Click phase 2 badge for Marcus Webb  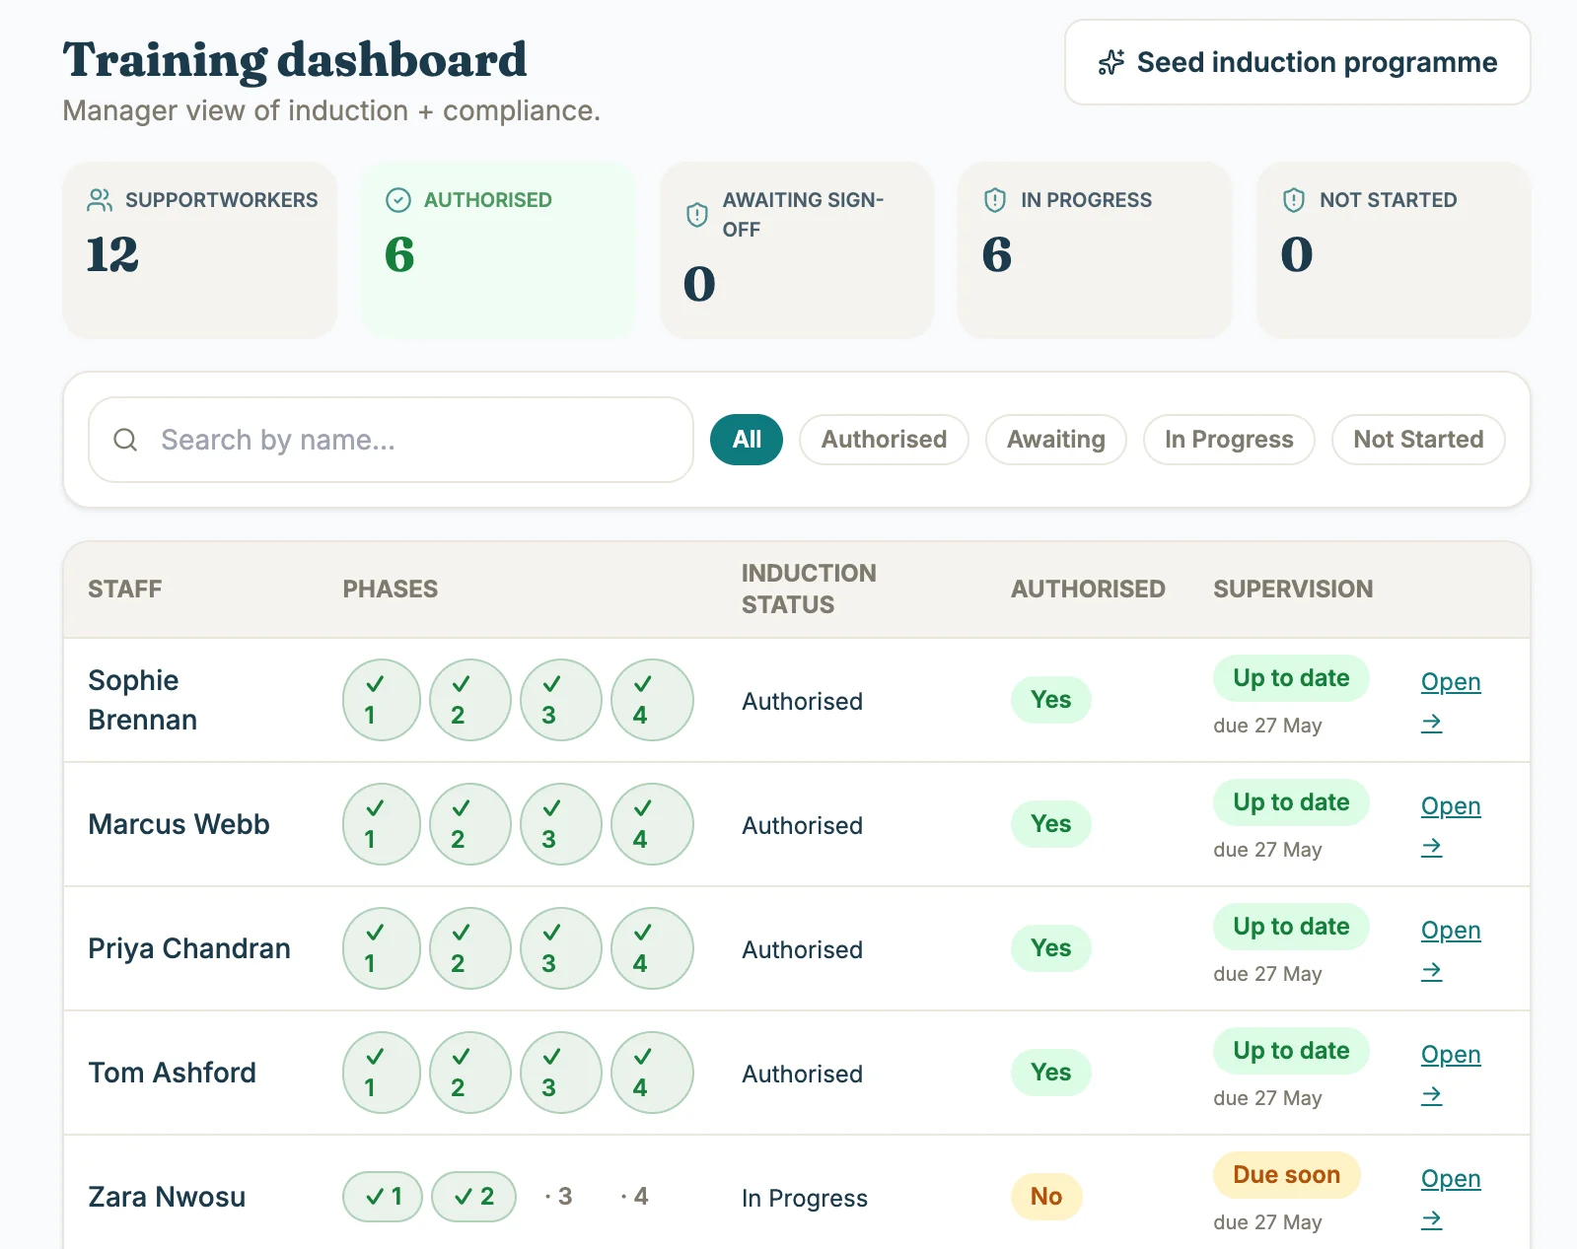[x=470, y=824]
